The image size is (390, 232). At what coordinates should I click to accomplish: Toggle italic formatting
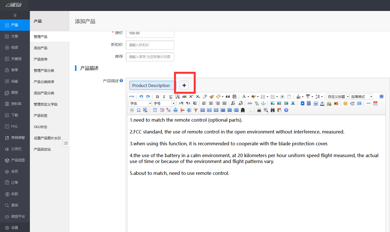click(x=164, y=97)
